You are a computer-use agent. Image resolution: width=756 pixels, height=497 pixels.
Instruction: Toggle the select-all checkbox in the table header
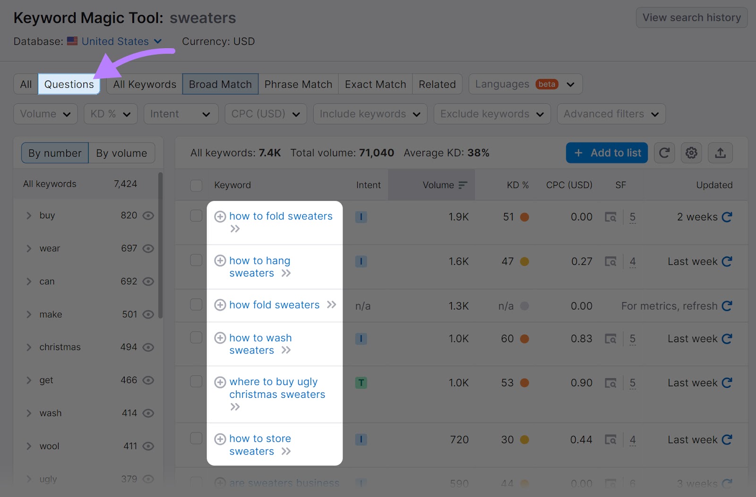196,185
